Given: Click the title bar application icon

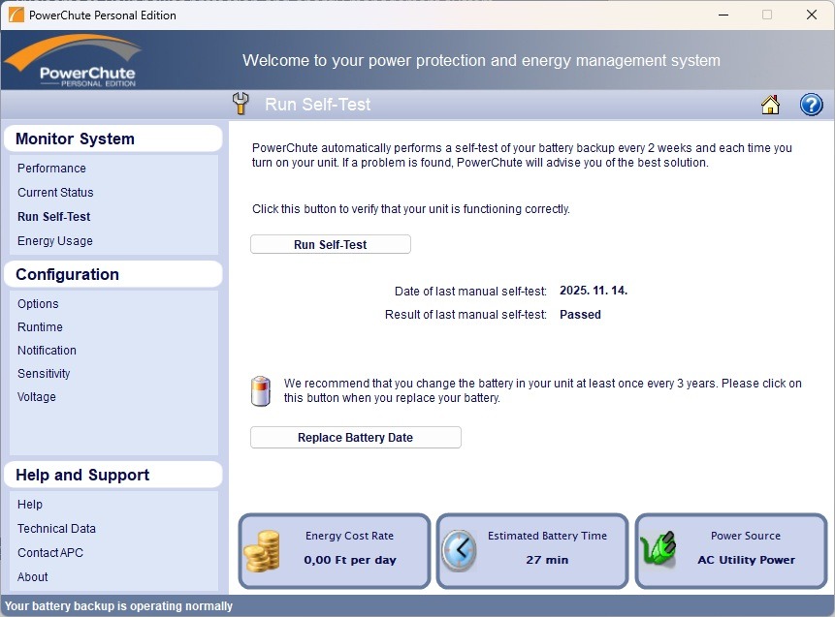Looking at the screenshot, I should pos(16,15).
